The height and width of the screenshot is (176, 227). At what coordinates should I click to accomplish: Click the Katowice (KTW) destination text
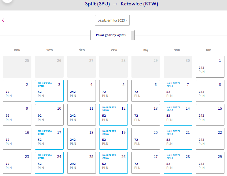tap(139, 4)
